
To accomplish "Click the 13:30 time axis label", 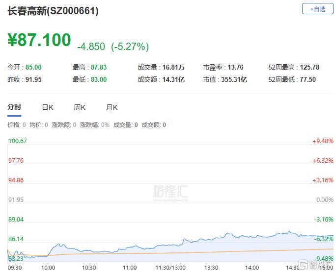I will (x=211, y=268).
